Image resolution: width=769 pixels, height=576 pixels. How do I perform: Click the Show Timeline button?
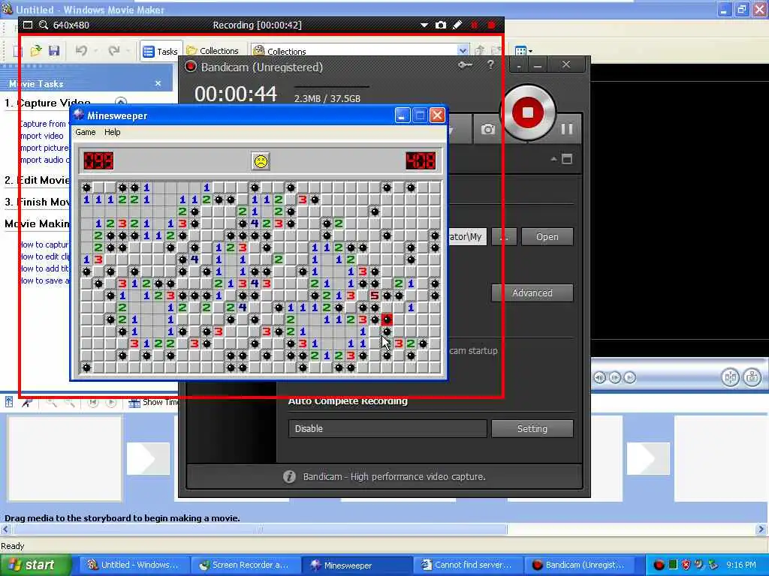[x=153, y=402]
